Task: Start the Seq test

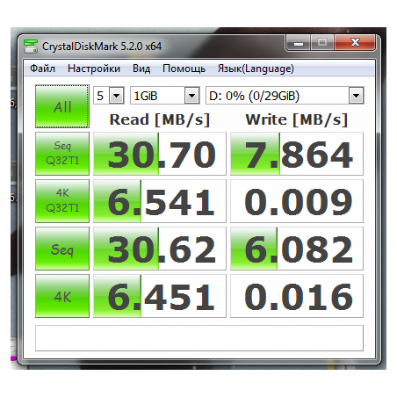Action: click(x=62, y=249)
